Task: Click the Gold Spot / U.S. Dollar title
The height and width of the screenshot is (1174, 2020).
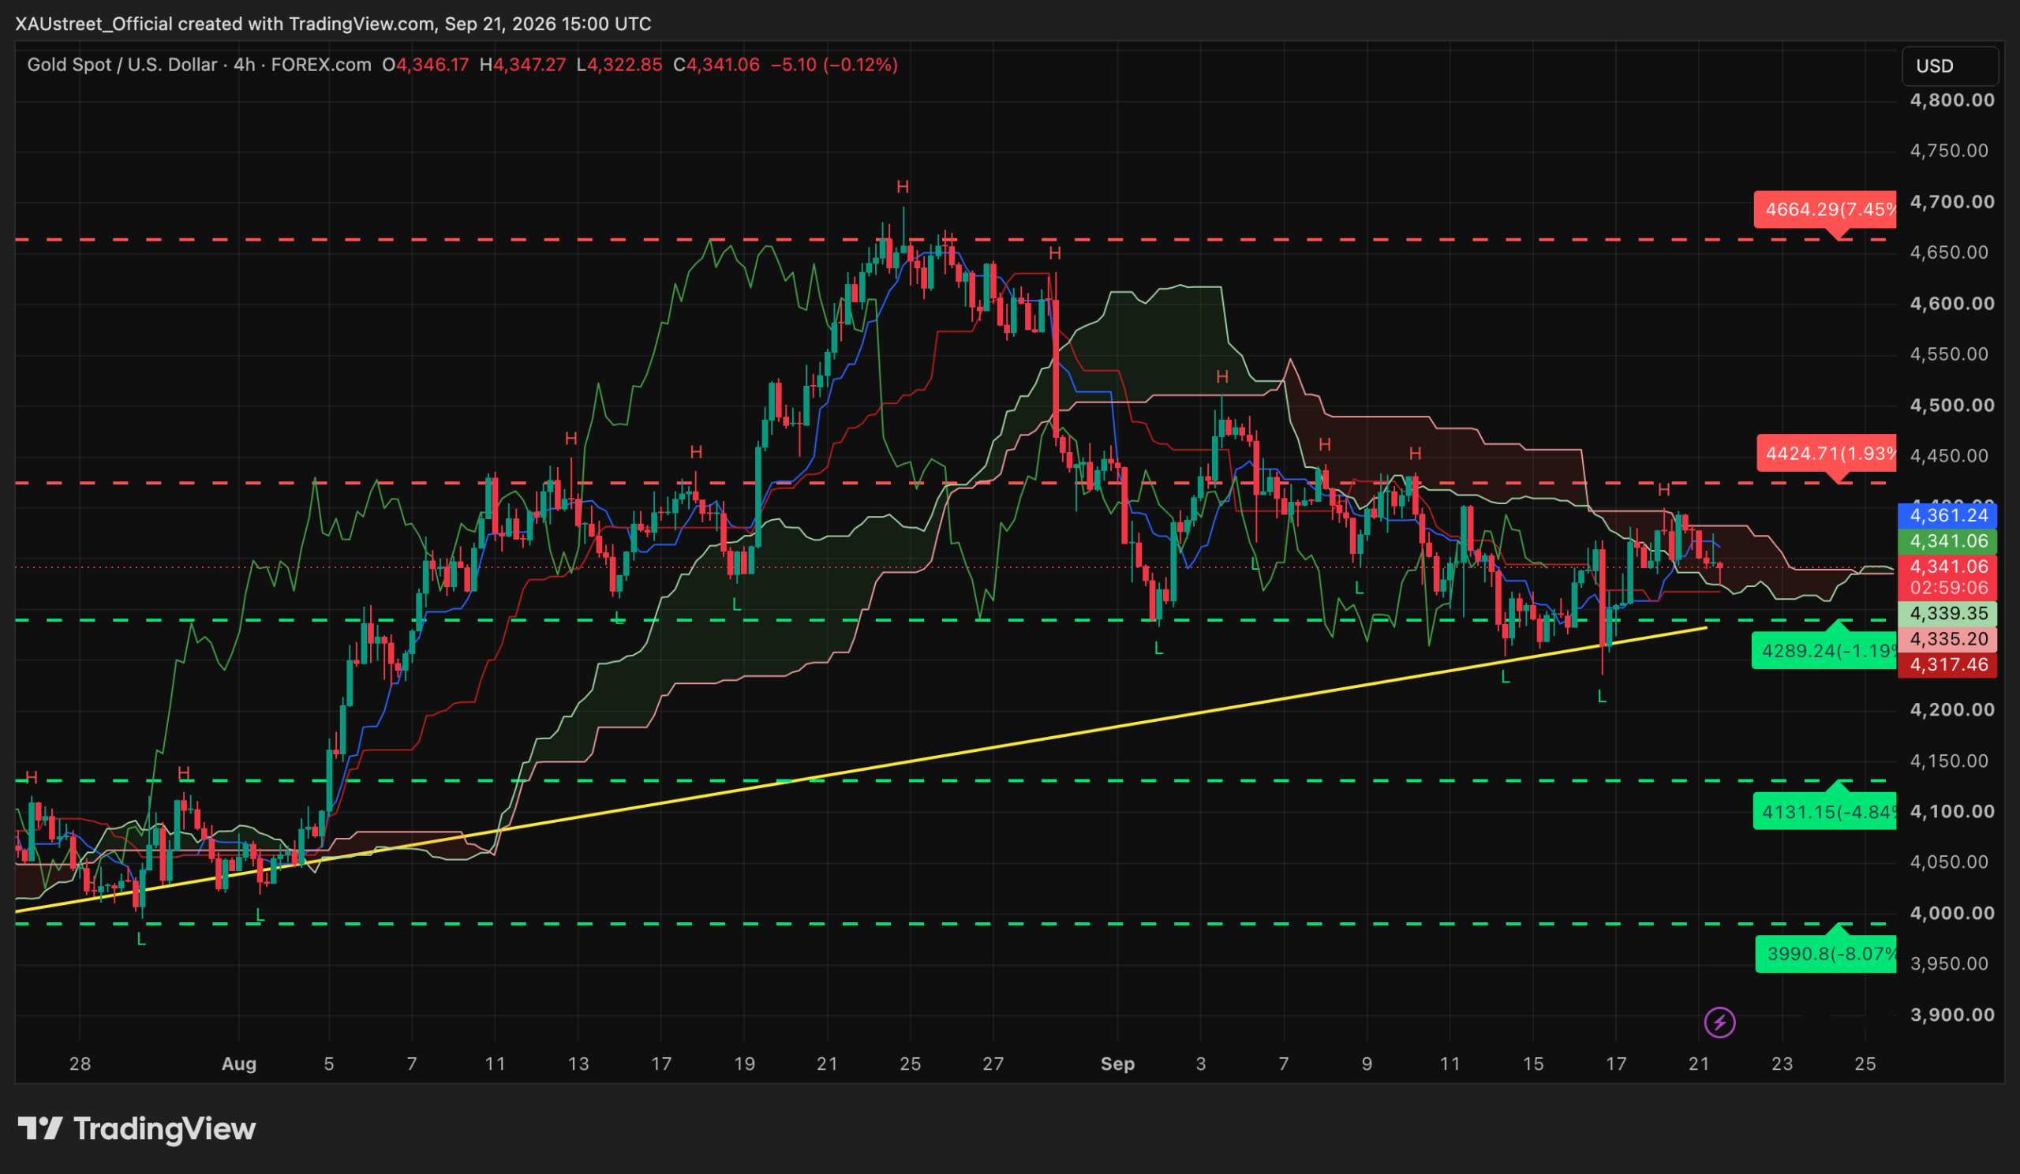Action: point(122,65)
